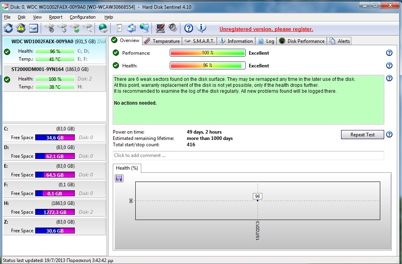This screenshot has width=402, height=264.
Task: Click the Click to add comment field
Action: pos(248,155)
